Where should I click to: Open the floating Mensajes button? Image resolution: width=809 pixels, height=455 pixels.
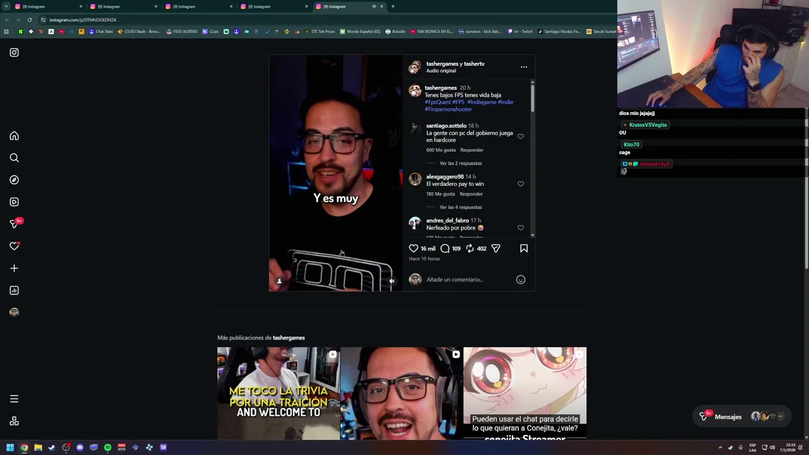[x=741, y=416]
